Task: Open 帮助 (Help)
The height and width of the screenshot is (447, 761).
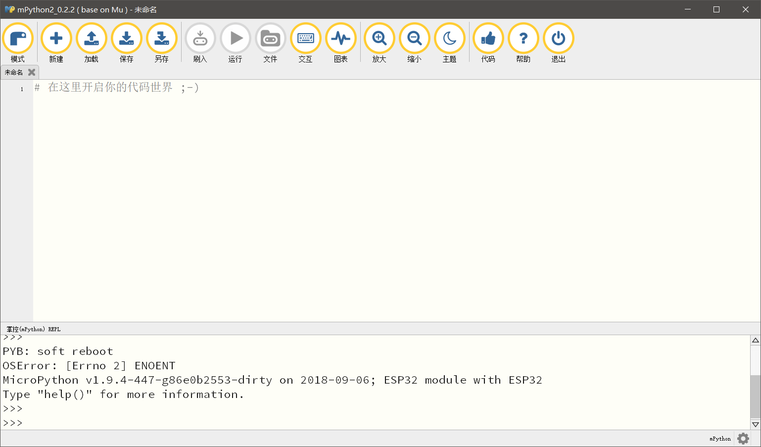Action: (x=523, y=43)
